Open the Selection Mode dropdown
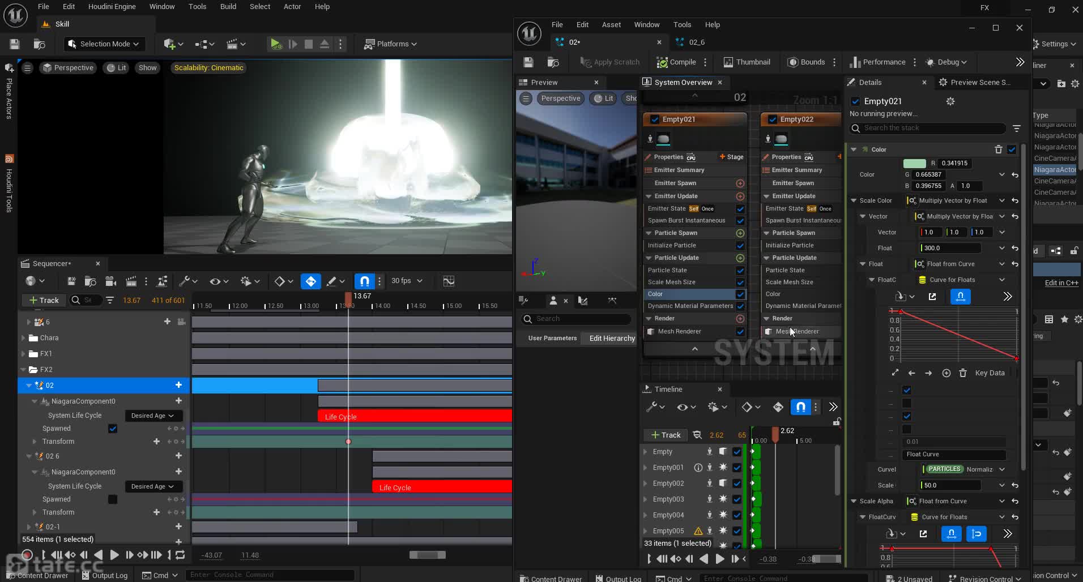 click(x=103, y=44)
